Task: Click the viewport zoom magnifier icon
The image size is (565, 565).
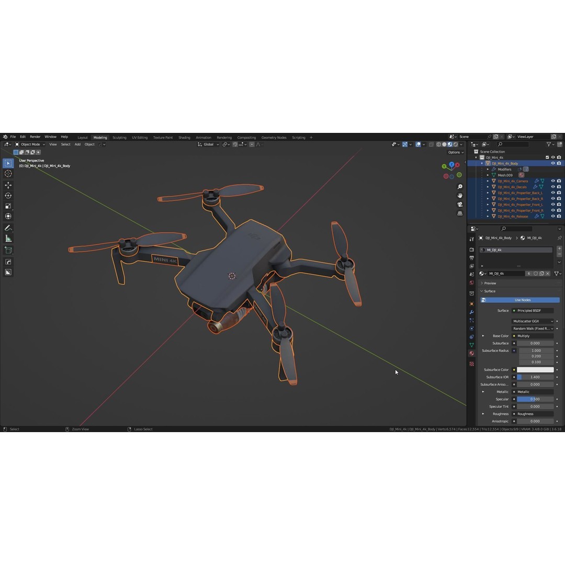Action: pyautogui.click(x=460, y=187)
